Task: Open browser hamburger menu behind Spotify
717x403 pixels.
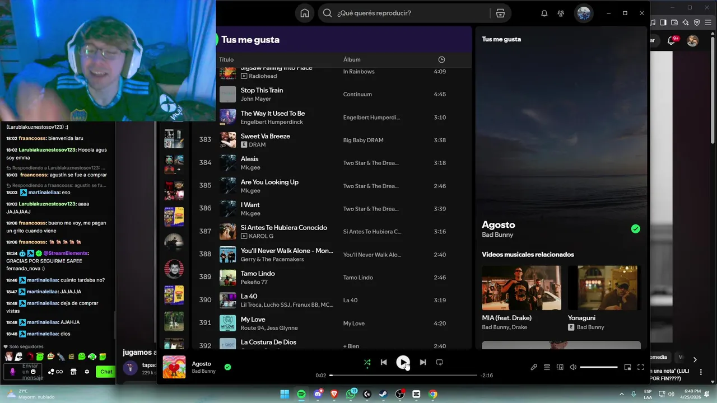Action: 708,22
